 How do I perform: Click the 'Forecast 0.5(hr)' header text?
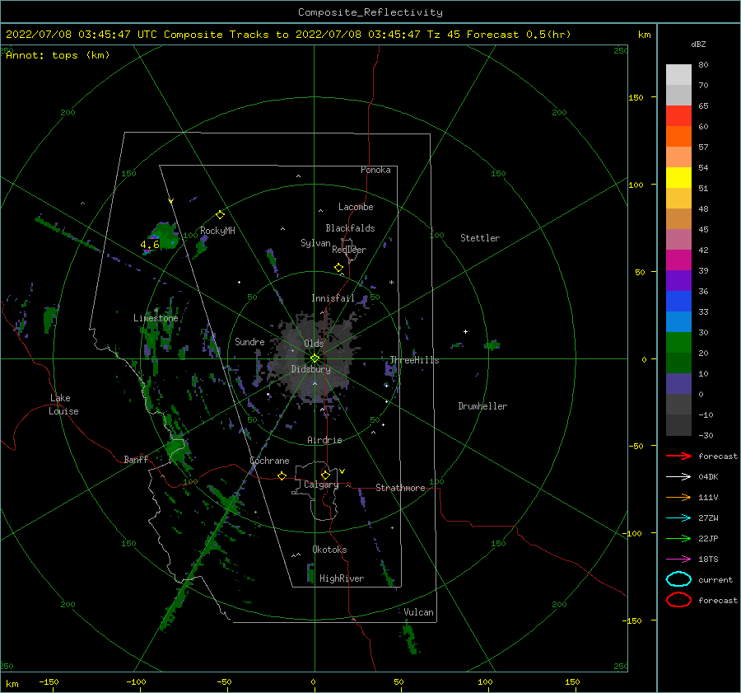pos(519,35)
